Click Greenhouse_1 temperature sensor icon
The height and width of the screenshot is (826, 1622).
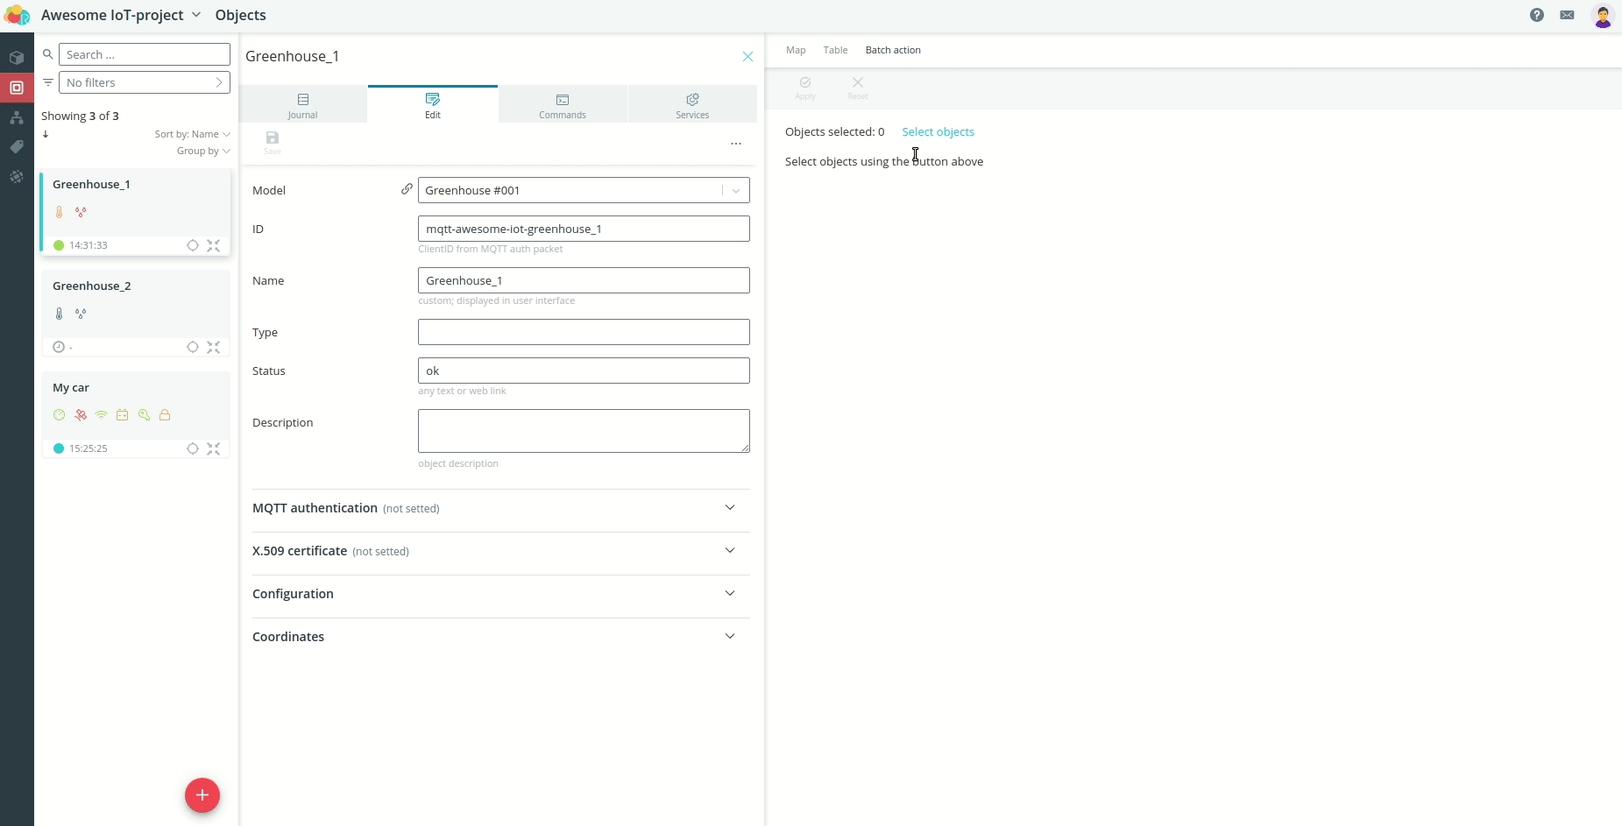pyautogui.click(x=59, y=212)
